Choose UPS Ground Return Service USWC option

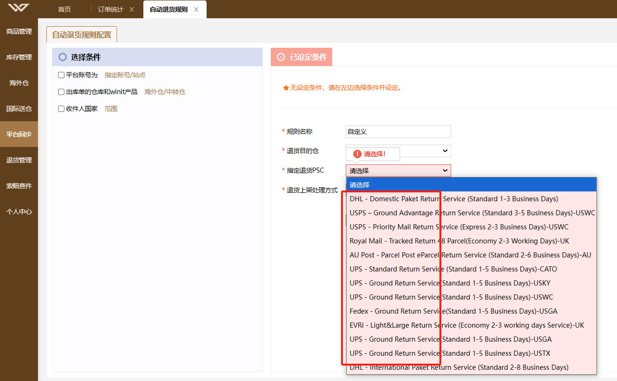(471, 297)
